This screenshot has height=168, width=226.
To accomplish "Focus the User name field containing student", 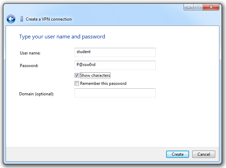I will [x=115, y=52].
